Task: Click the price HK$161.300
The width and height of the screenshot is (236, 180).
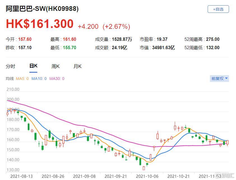Action: pos(40,24)
